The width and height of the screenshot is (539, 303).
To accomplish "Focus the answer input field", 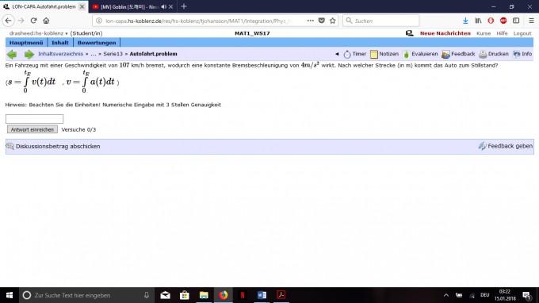I will tap(34, 119).
